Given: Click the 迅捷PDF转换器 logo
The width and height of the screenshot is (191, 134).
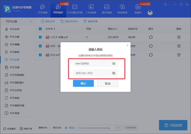Looking at the screenshot, I should (7, 9).
